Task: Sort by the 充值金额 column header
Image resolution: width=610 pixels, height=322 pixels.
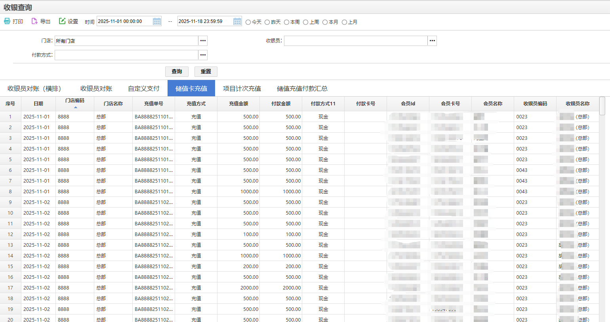Action: (238, 104)
